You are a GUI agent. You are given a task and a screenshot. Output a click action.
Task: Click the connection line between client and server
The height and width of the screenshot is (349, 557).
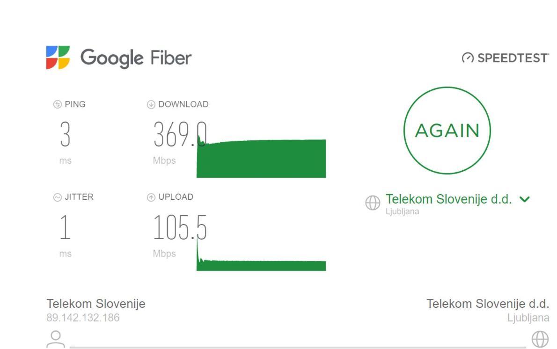point(298,347)
